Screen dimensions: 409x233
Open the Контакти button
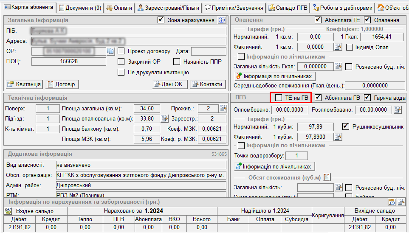click(x=206, y=84)
